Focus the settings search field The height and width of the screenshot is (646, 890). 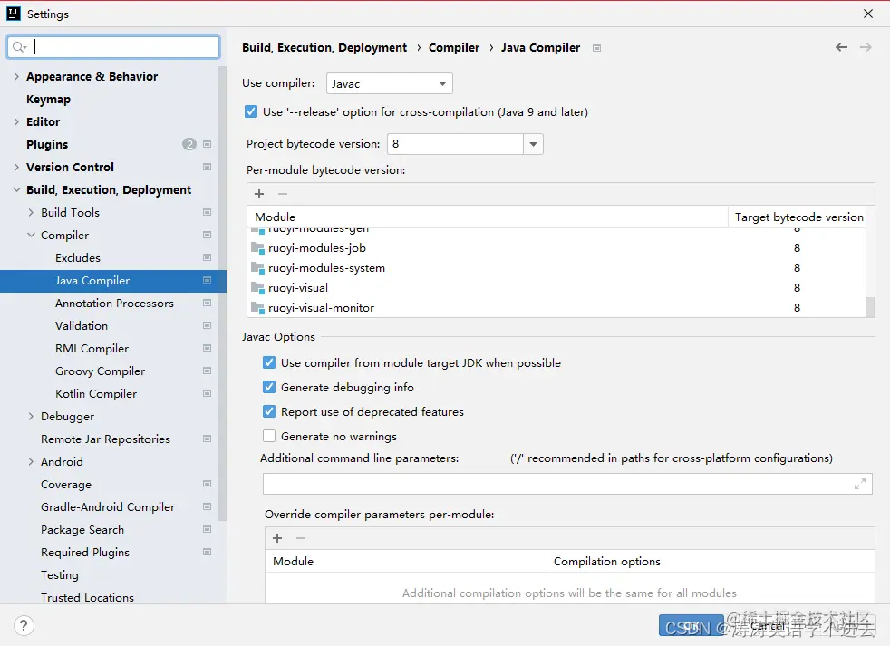[113, 47]
